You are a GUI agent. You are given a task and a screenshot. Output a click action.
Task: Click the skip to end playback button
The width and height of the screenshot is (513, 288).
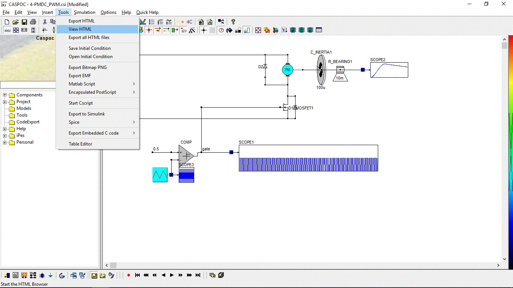198,275
